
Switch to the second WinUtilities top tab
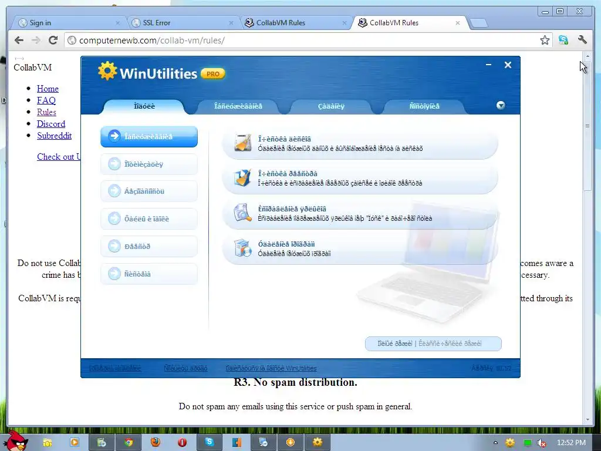[x=238, y=106]
